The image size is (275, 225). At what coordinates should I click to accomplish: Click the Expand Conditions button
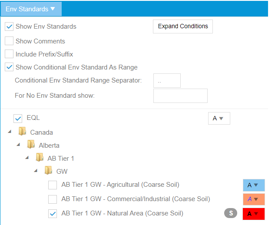coord(182,26)
